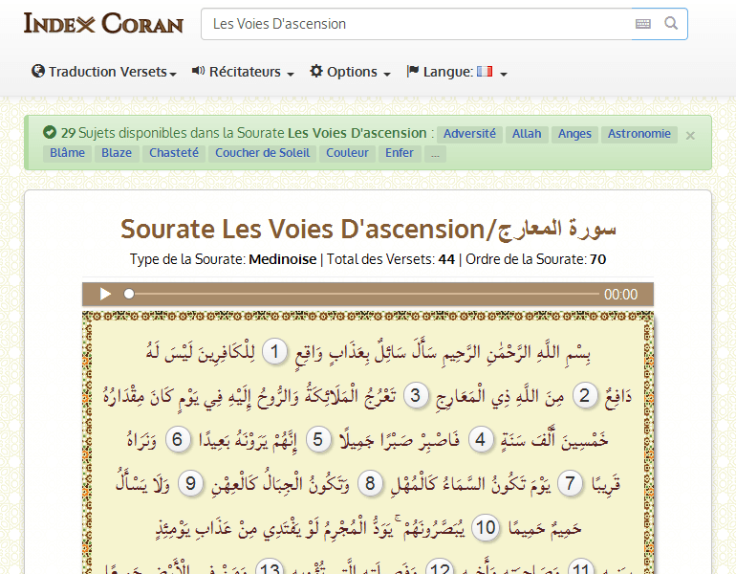
Task: Click verse number 10 marker
Action: coord(486,526)
